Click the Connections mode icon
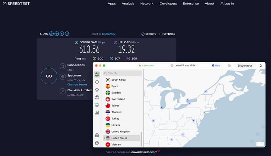 62,66
